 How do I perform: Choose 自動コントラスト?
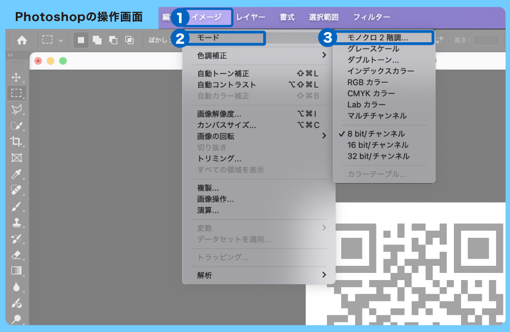[x=259, y=85]
